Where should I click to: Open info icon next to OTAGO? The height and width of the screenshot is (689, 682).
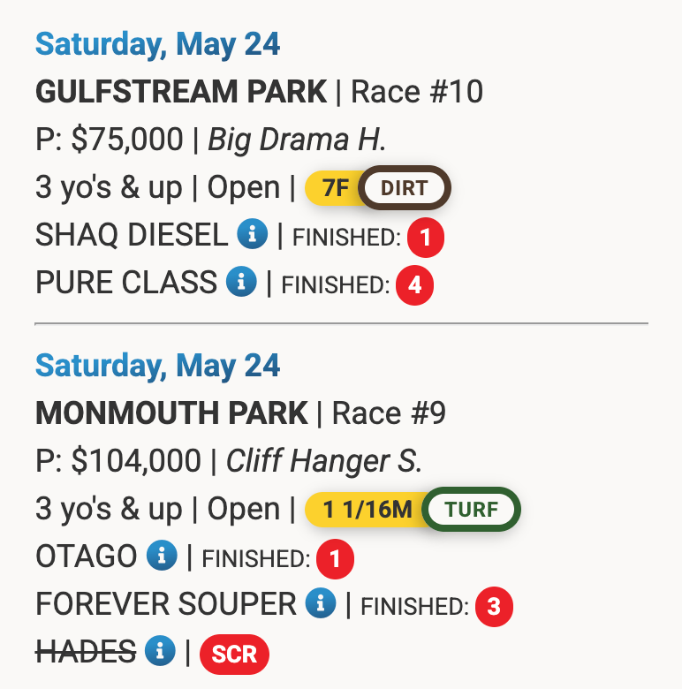tap(162, 555)
